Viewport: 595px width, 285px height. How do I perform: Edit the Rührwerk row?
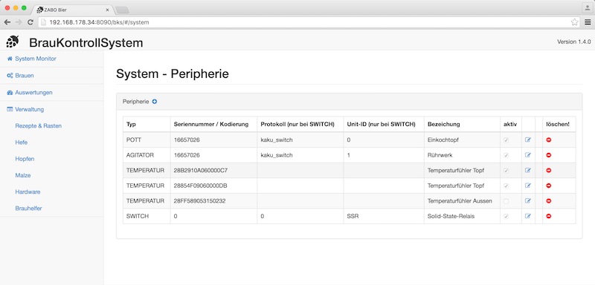point(528,155)
